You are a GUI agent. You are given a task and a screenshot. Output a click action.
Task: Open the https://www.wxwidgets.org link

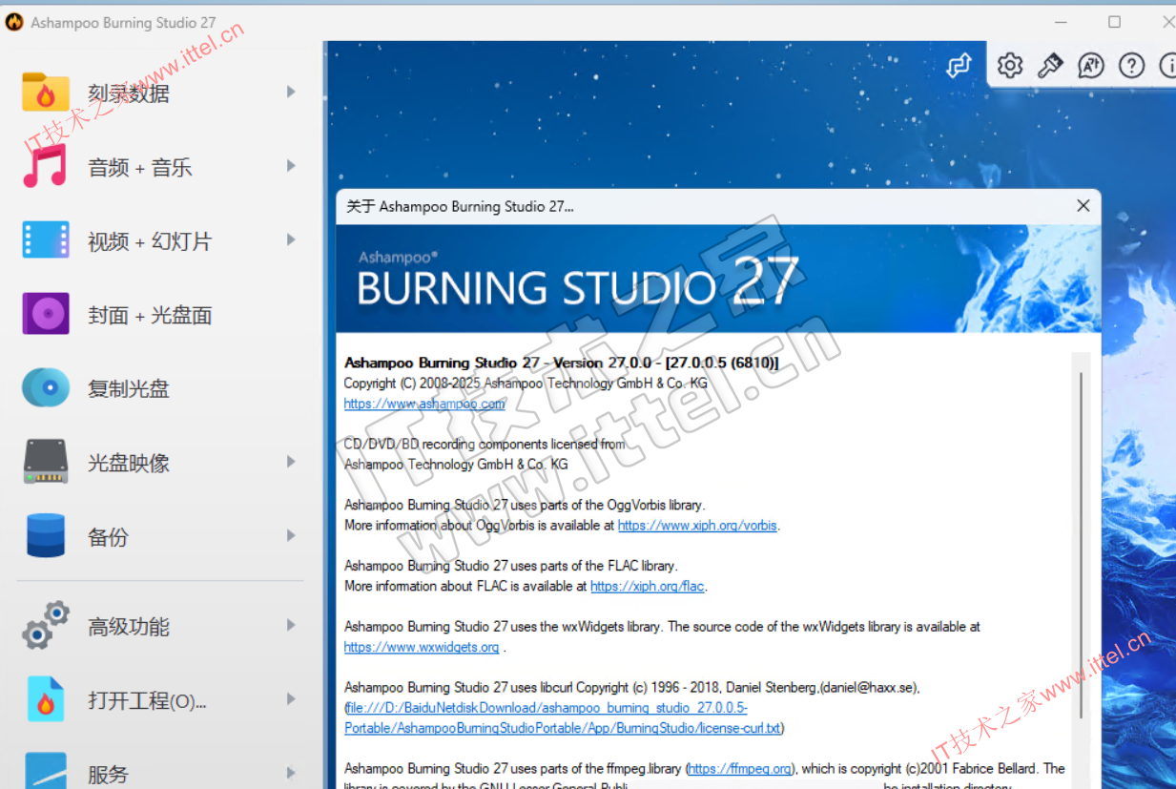[x=422, y=647]
